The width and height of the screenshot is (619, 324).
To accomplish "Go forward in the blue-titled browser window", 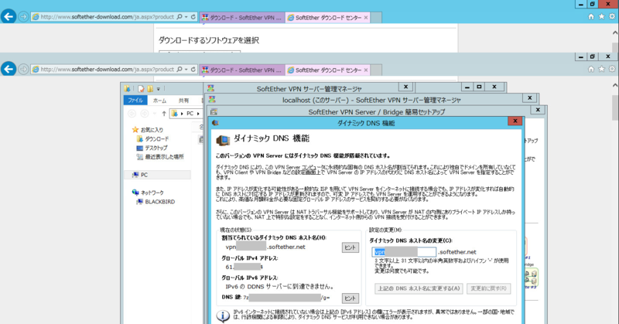I will pyautogui.click(x=23, y=17).
